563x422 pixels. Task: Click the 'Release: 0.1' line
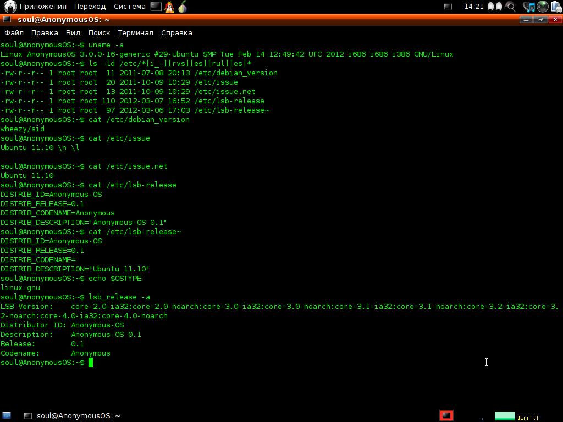click(x=42, y=343)
